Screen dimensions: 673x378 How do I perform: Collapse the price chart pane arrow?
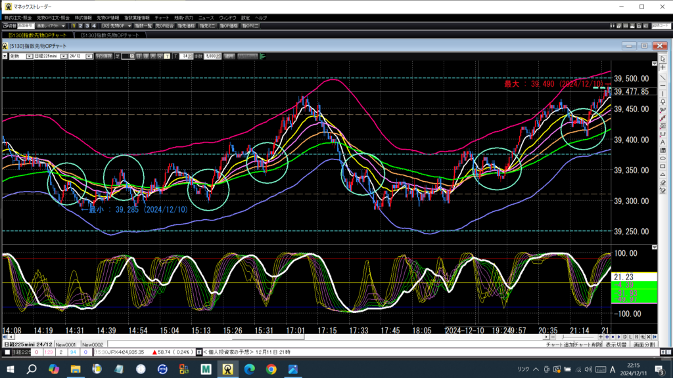654,64
